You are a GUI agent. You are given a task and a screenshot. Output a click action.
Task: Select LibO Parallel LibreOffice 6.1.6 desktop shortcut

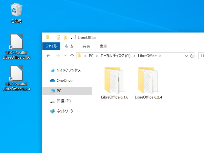16,47
